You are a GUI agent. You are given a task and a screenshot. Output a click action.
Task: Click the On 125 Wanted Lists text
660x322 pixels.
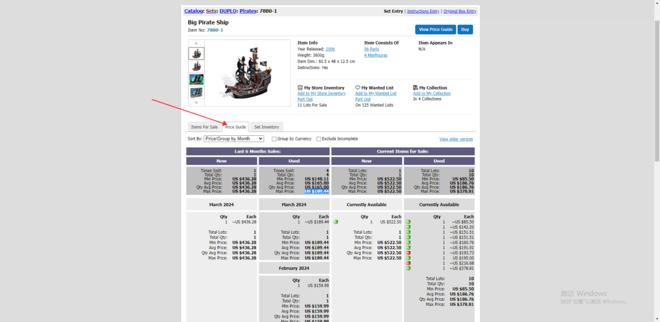[374, 105]
